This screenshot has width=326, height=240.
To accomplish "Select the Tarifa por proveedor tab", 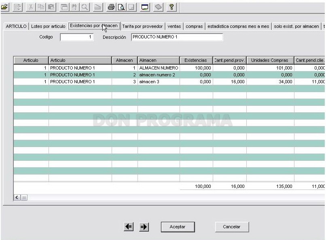I will [142, 26].
